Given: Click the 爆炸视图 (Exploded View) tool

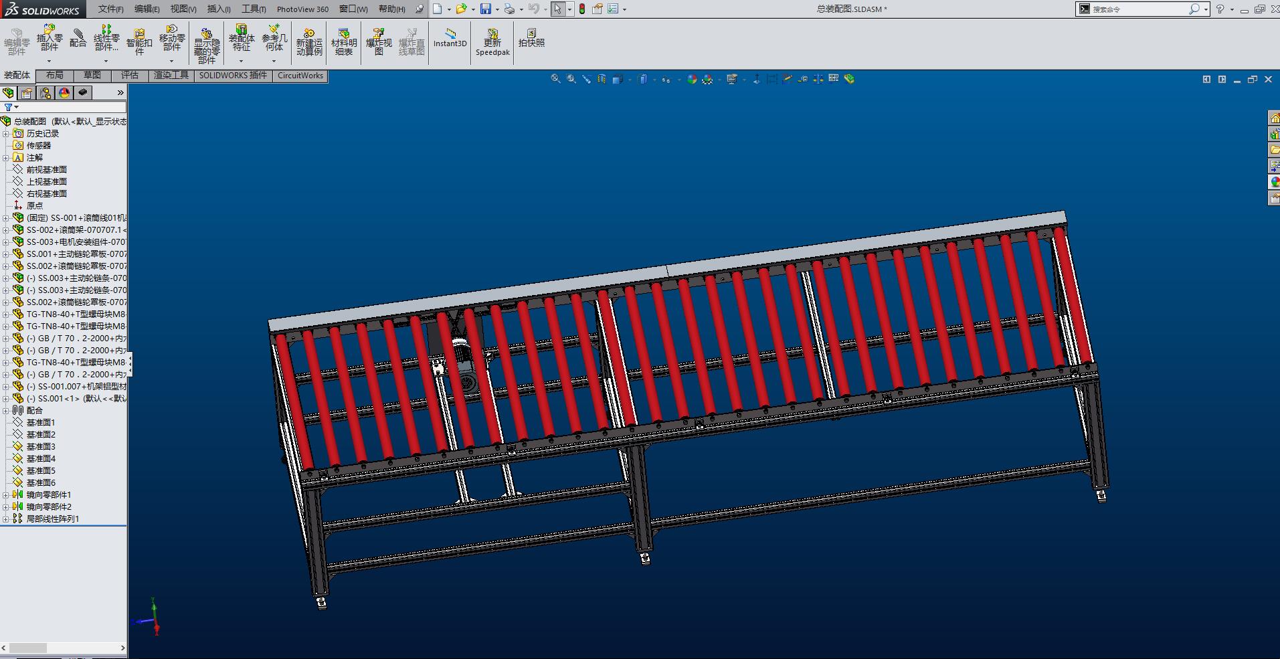Looking at the screenshot, I should [x=379, y=41].
